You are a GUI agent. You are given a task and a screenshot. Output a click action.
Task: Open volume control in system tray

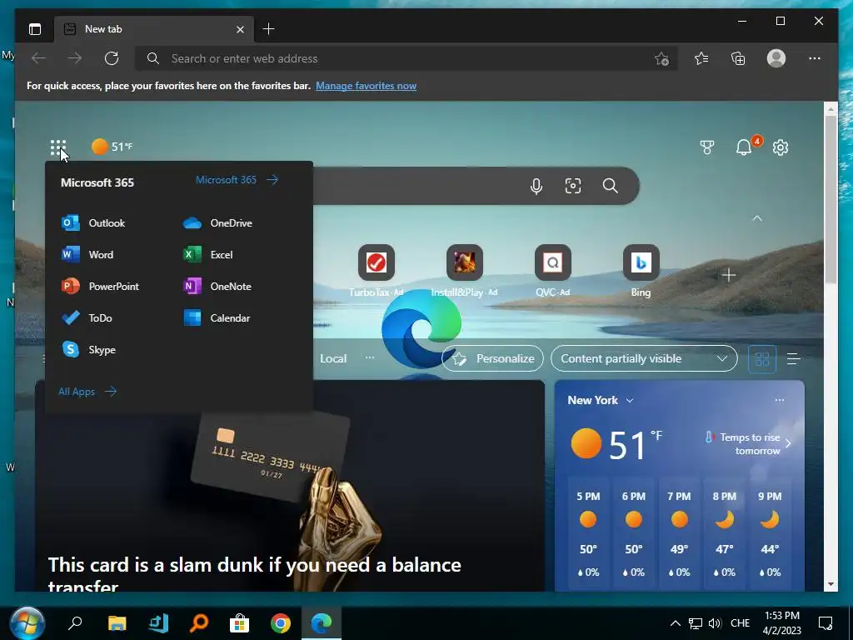point(716,623)
